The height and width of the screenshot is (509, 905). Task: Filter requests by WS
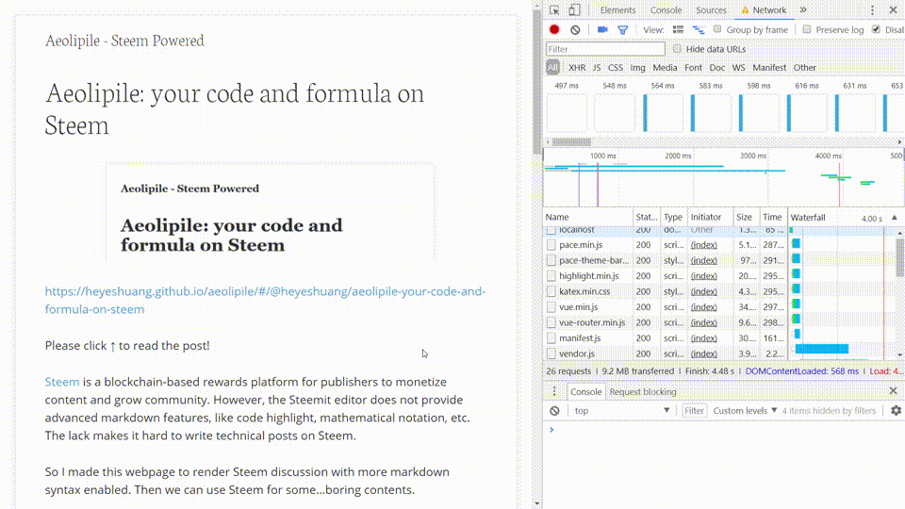tap(738, 68)
